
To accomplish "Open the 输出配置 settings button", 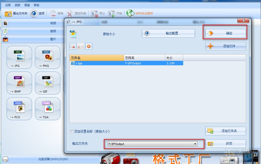I will pos(168,33).
